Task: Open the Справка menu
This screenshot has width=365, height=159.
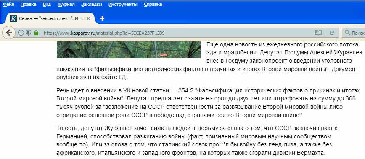Action: tap(153, 5)
